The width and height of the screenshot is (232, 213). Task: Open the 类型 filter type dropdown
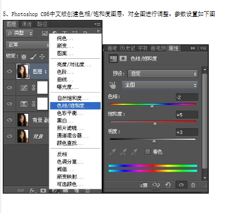click(x=19, y=33)
